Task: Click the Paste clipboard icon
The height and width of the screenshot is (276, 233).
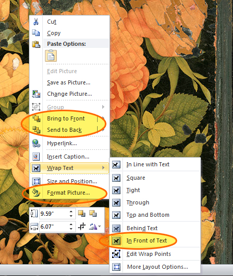Action: tap(36, 44)
